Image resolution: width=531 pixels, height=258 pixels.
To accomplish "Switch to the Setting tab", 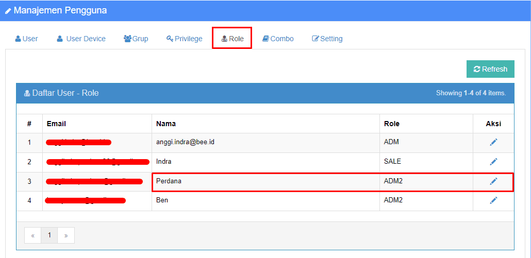I will [x=327, y=39].
